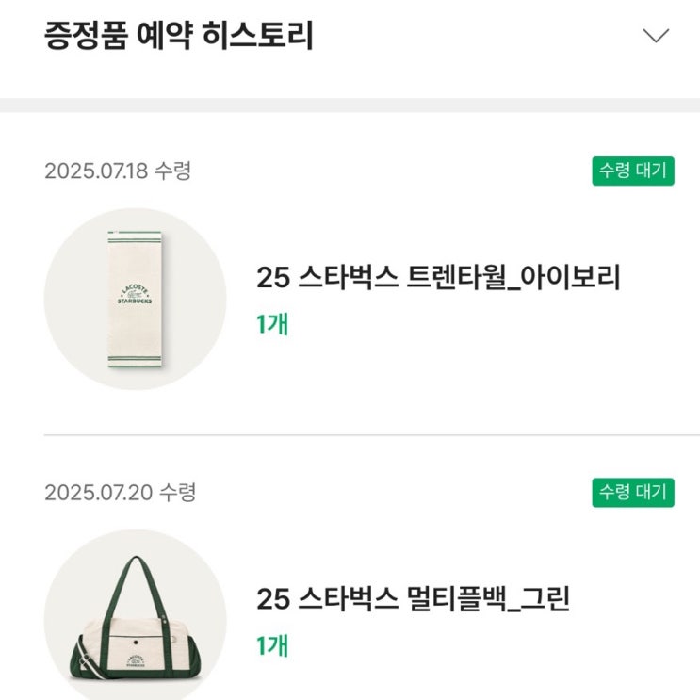Open the ivory towel product thumbnail
Image resolution: width=700 pixels, height=700 pixels.
pyautogui.click(x=136, y=299)
